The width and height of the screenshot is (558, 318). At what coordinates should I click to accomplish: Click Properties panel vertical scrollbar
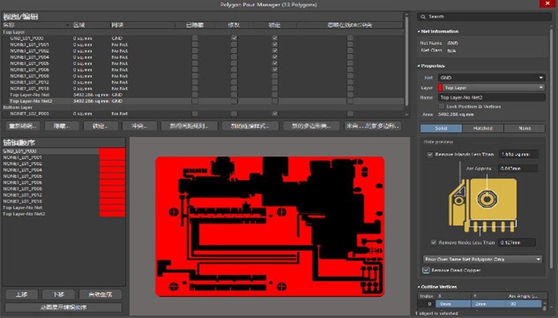pyautogui.click(x=553, y=149)
